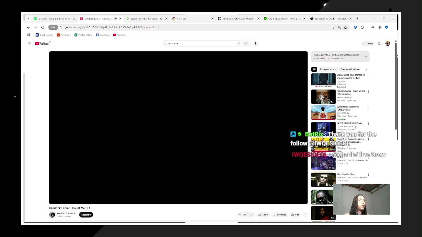Open the Booking.com bookmark
This screenshot has width=422, height=237.
pos(45,35)
